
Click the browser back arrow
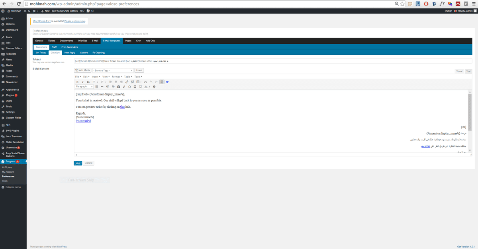tap(4, 4)
